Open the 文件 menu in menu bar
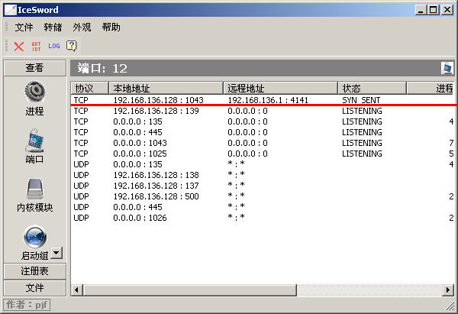The image size is (458, 314). [24, 28]
